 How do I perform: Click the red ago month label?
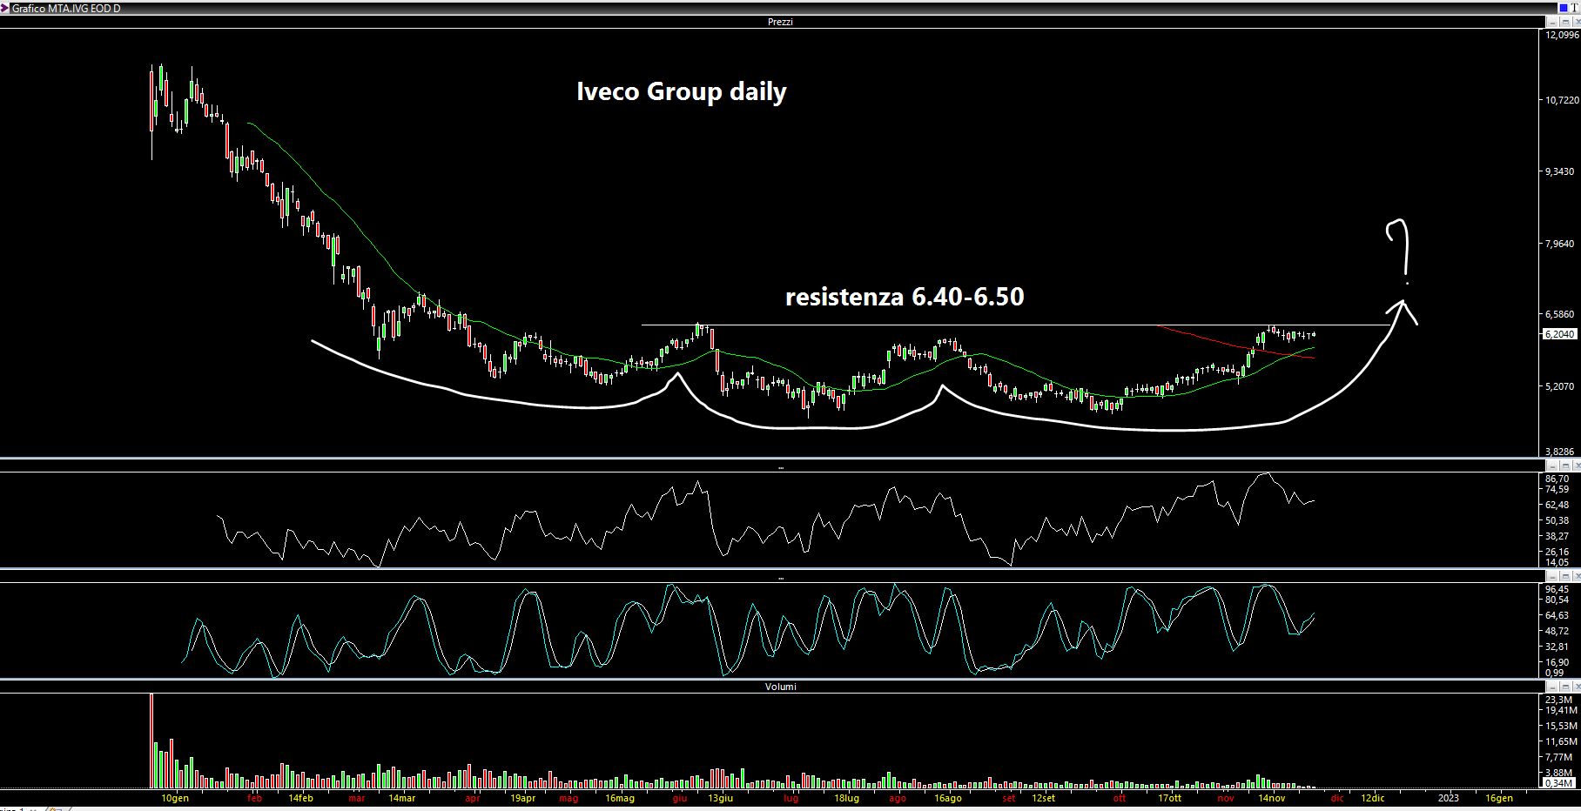898,798
